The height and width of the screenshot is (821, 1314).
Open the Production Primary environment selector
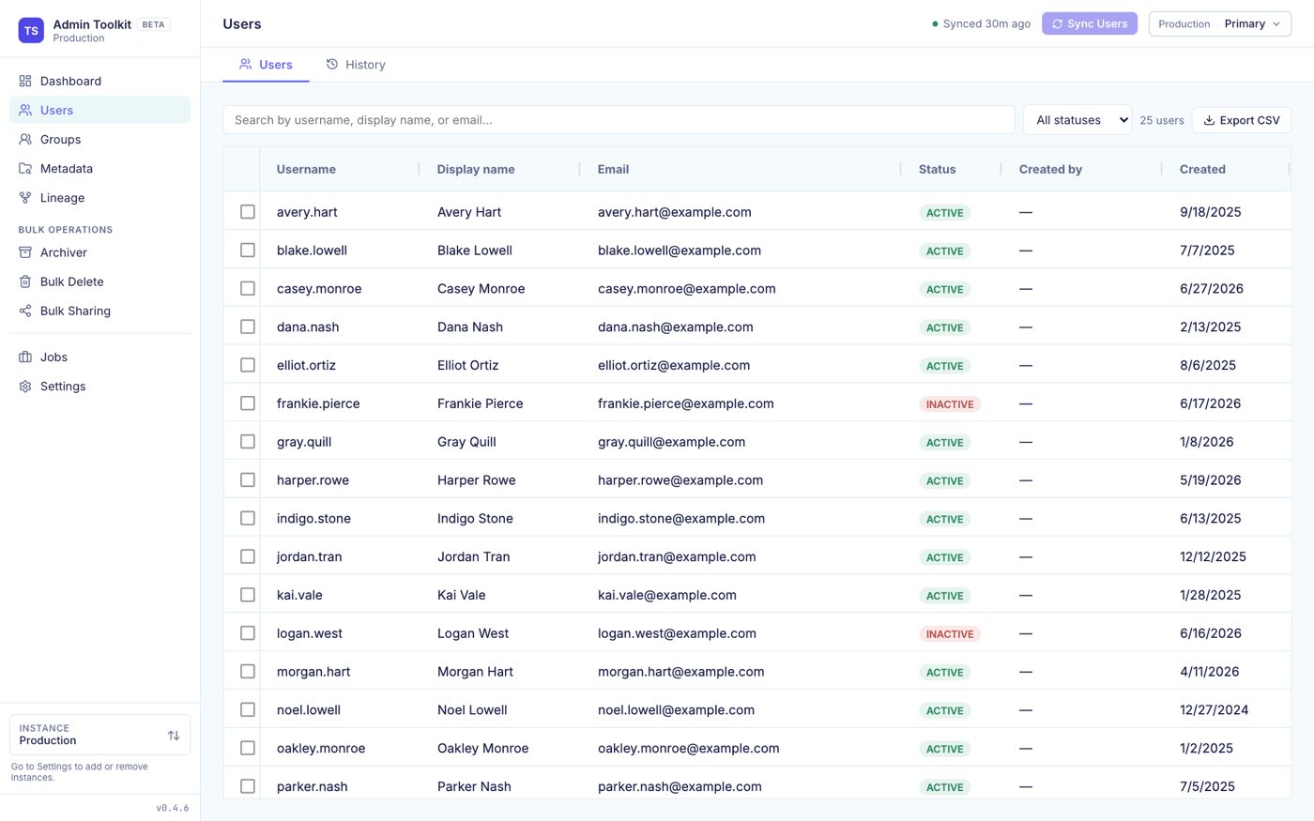(x=1219, y=23)
